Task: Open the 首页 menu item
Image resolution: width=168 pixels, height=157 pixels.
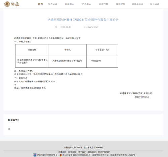Action: (40, 4)
